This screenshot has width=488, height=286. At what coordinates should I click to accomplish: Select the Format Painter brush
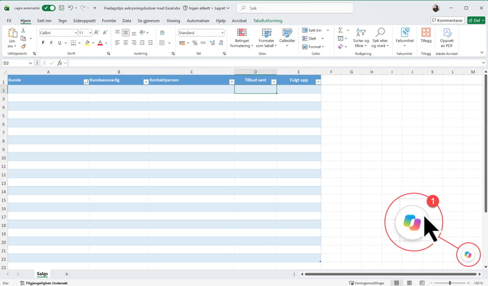click(23, 46)
